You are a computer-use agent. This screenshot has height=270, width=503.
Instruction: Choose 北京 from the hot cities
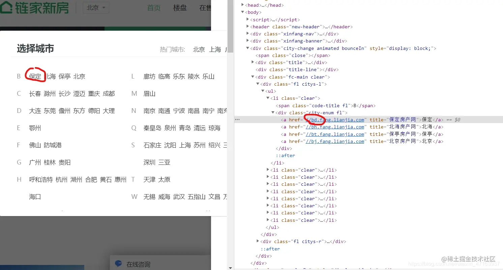click(x=199, y=50)
